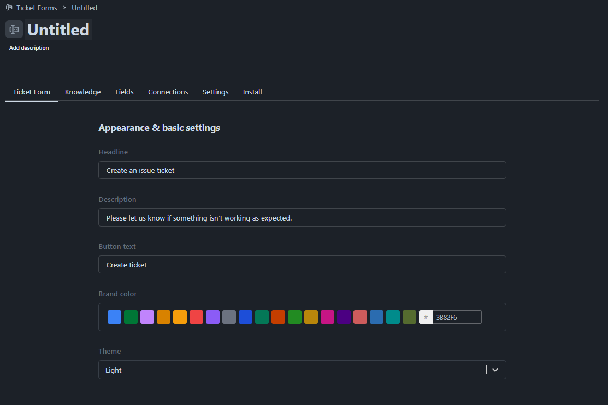Click the Ticket Forms icon in the breadcrumb
This screenshot has height=405, width=608.
(9, 8)
